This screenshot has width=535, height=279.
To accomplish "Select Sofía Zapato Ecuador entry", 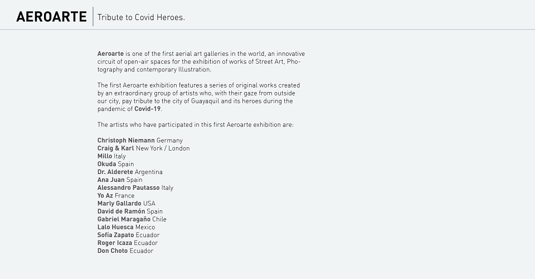I will click(128, 234).
